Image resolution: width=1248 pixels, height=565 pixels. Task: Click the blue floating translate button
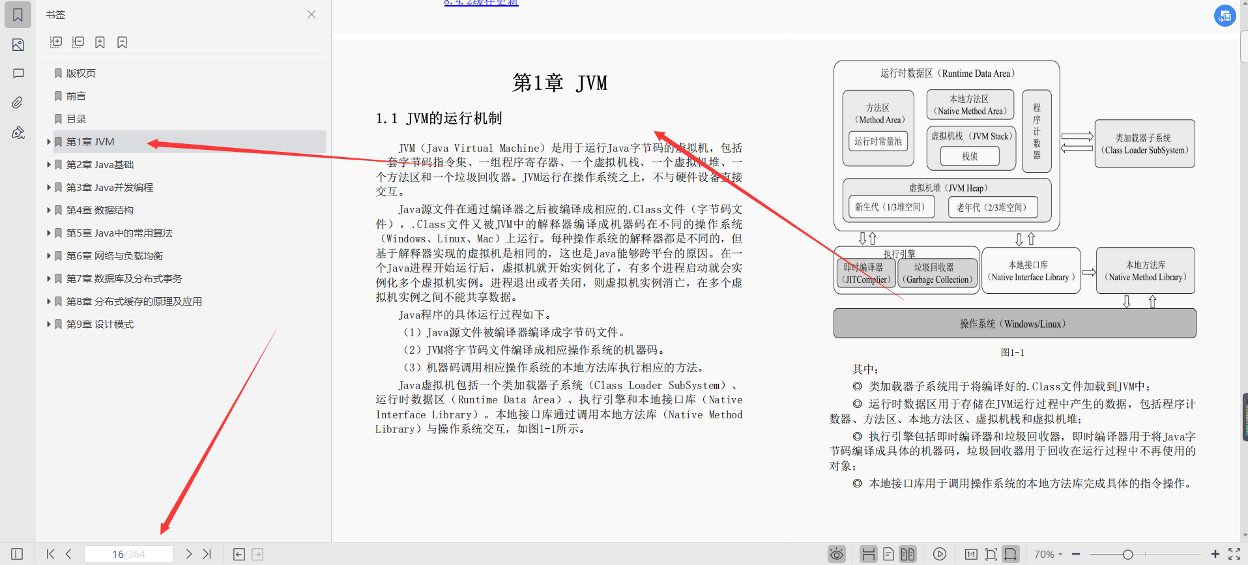coord(1225,16)
